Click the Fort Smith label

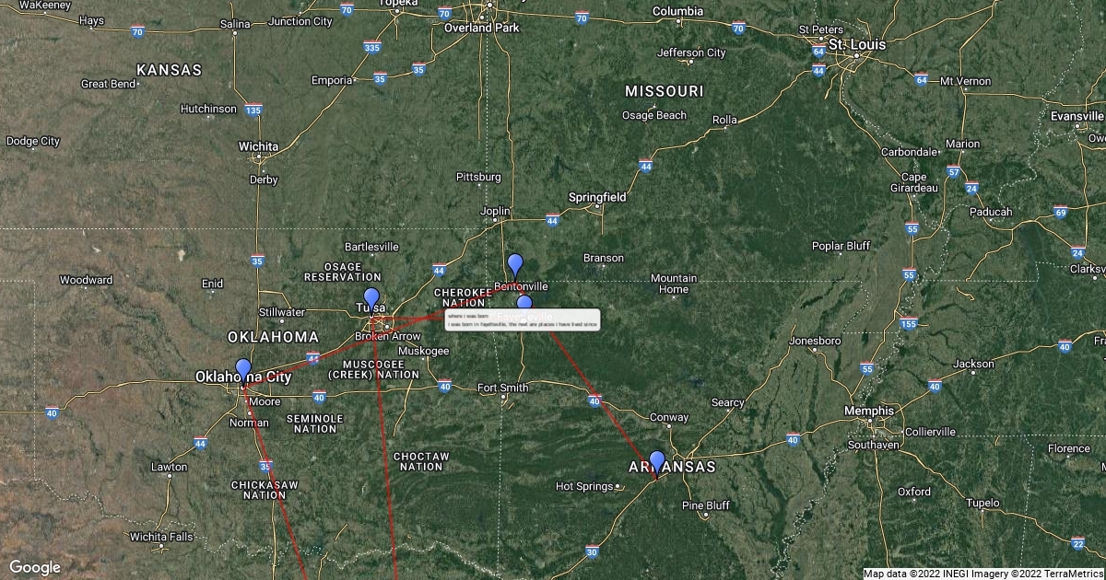[x=503, y=388]
